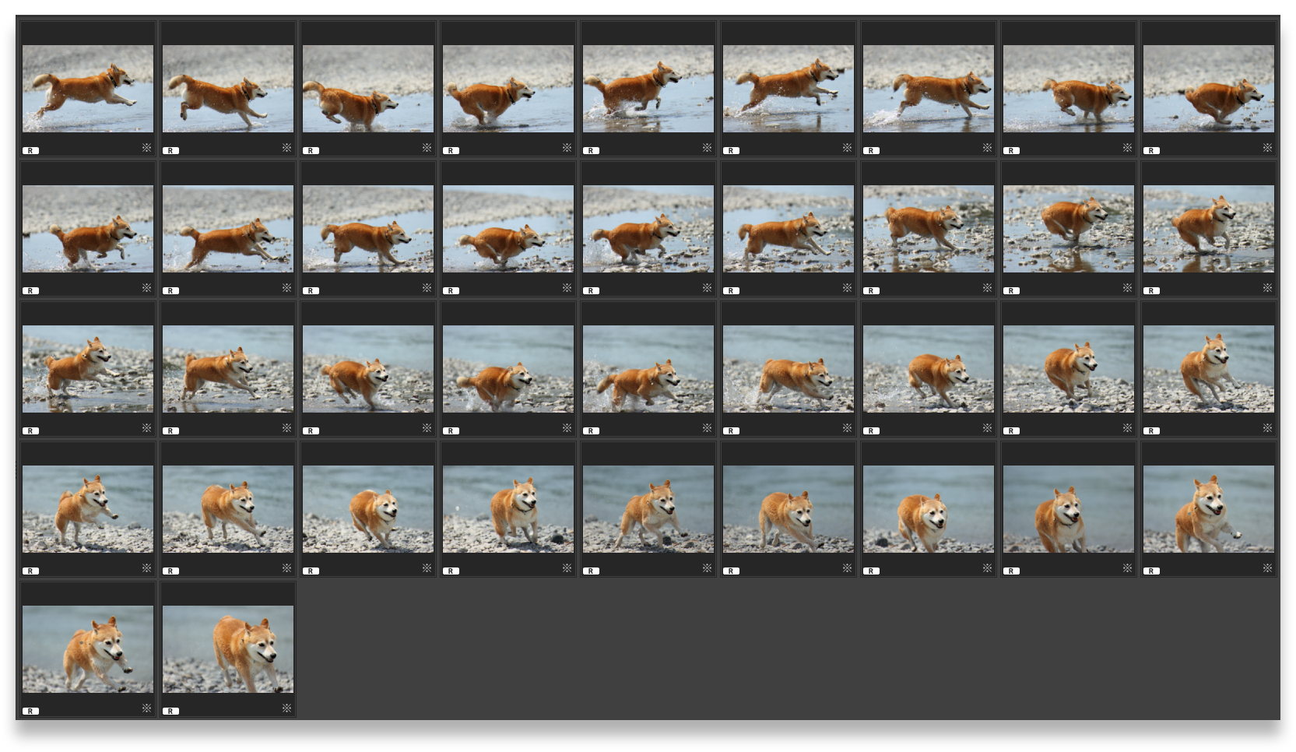Viewport: 1296px width, 752px height.
Task: Select the second dog photo in row four
Action: coord(228,509)
